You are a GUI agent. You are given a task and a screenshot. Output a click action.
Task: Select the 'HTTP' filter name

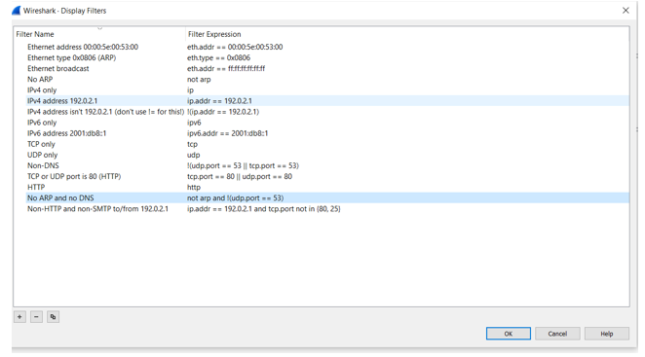[36, 187]
